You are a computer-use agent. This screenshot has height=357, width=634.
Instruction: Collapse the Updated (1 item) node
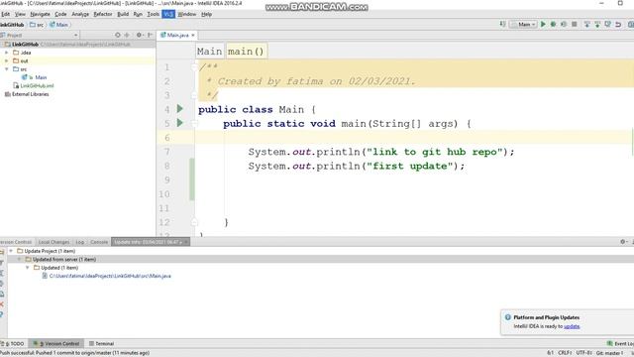pos(27,268)
